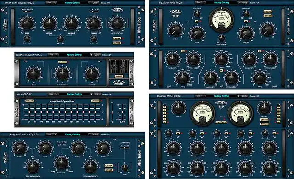Click the bell shape icon under PEQ322 MF IN
The height and width of the screenshot is (179, 294).
click(226, 137)
